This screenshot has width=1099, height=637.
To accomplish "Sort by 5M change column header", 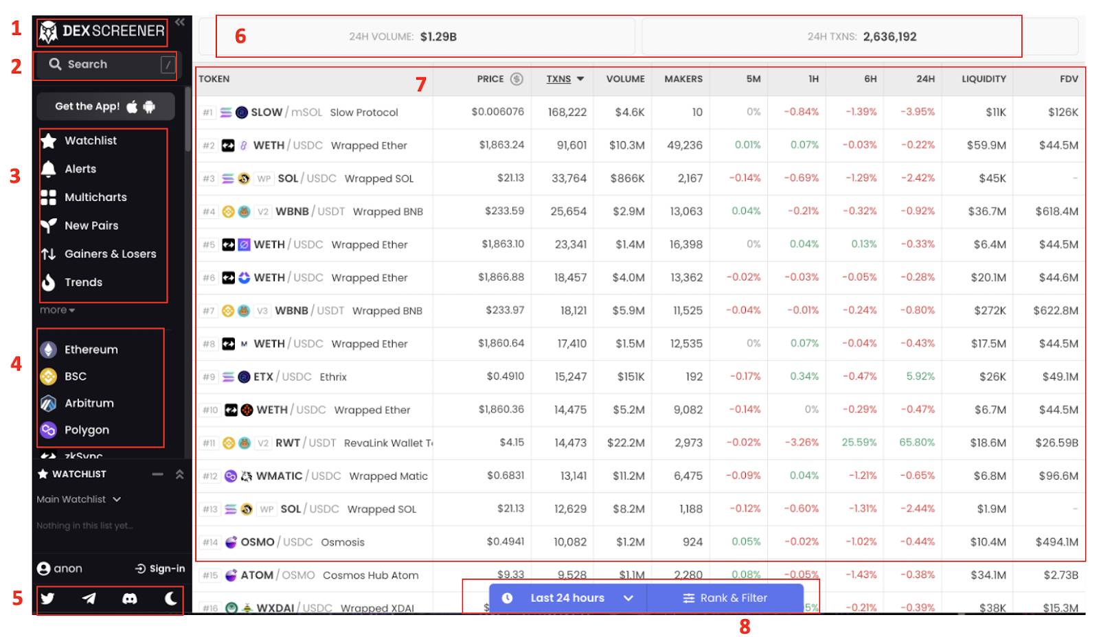I will [754, 79].
